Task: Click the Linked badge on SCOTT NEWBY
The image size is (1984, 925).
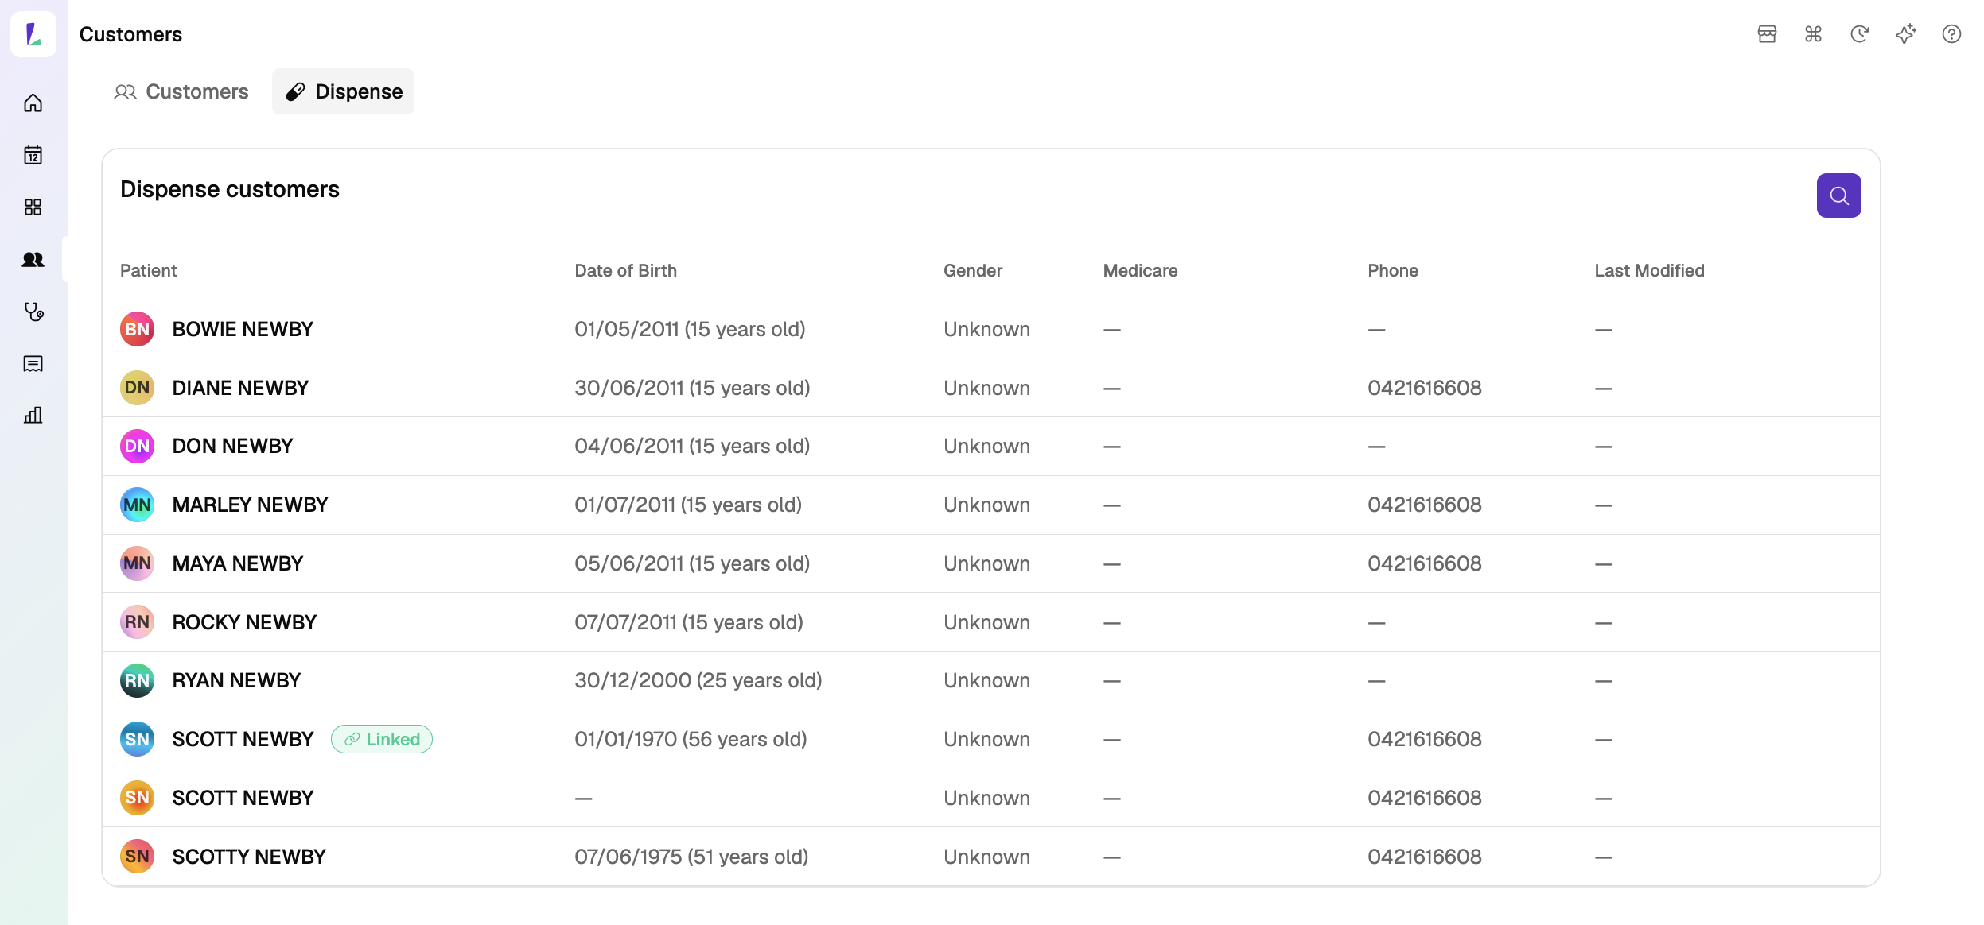Action: point(382,739)
